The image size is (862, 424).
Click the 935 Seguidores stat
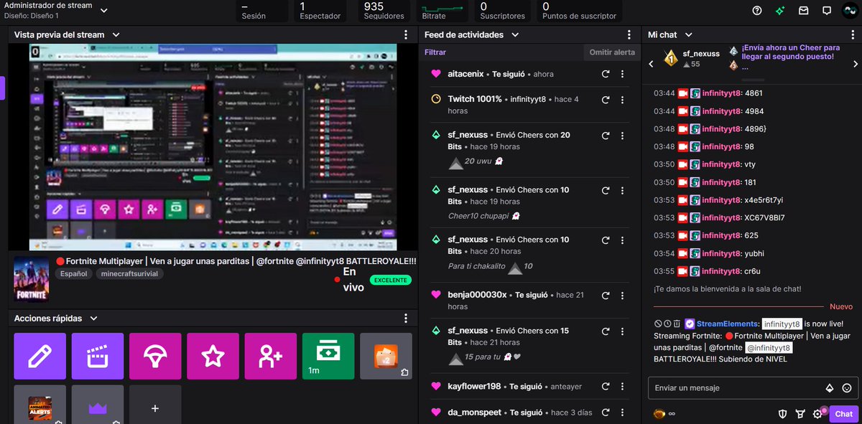[x=384, y=11]
